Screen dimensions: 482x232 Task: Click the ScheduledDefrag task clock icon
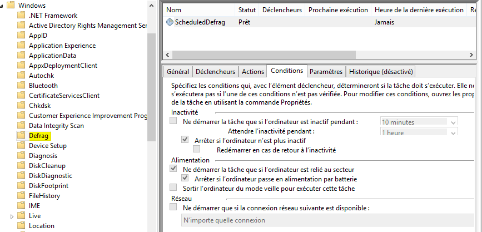point(170,22)
